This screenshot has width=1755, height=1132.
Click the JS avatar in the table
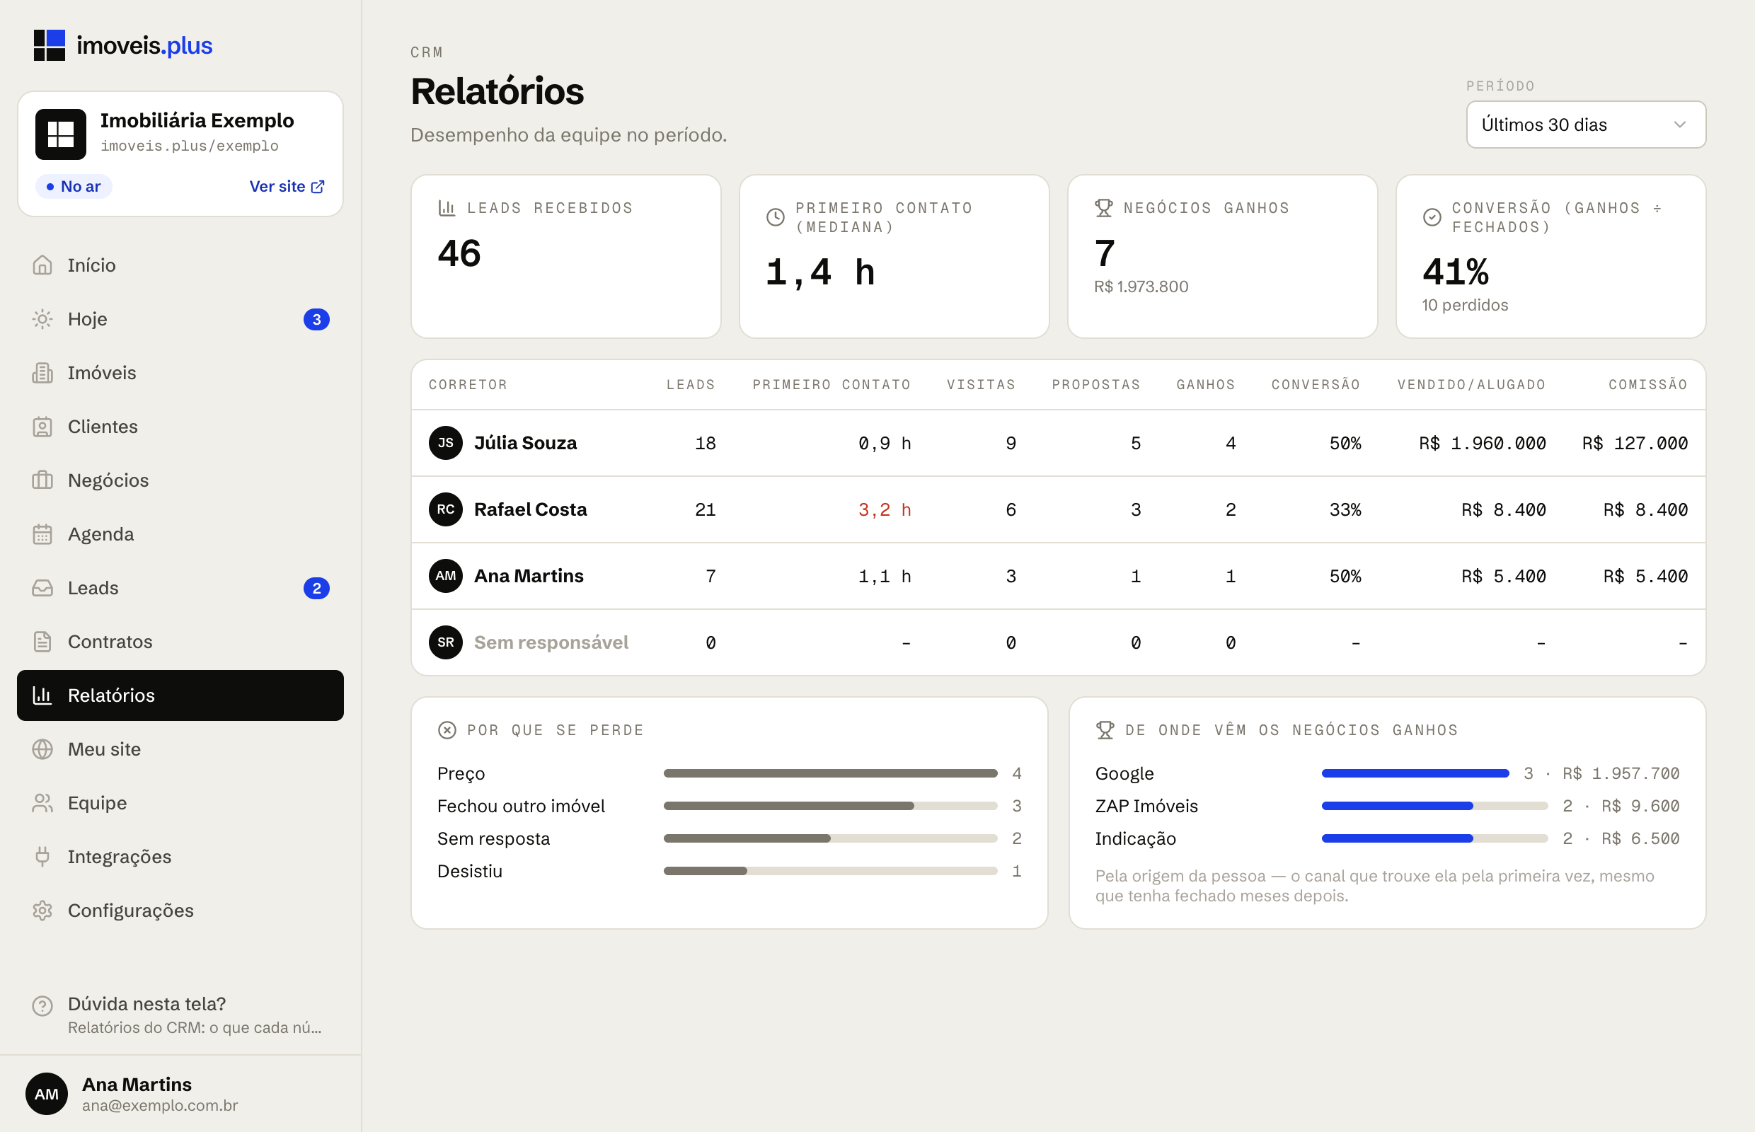tap(446, 443)
